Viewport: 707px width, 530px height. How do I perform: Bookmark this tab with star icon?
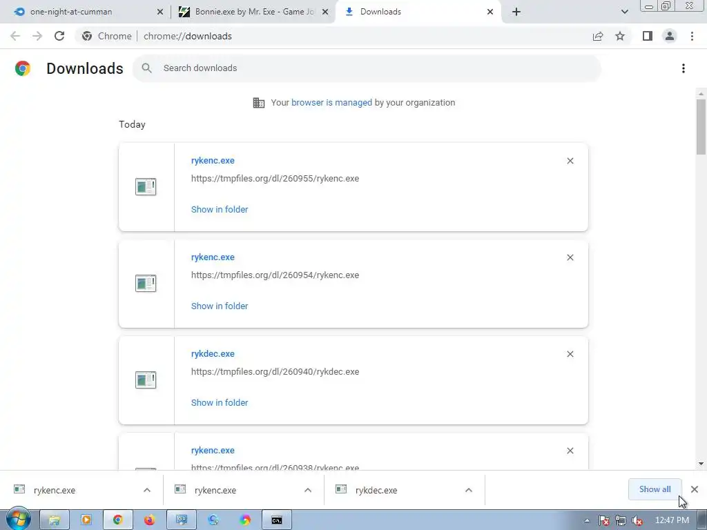coord(620,36)
